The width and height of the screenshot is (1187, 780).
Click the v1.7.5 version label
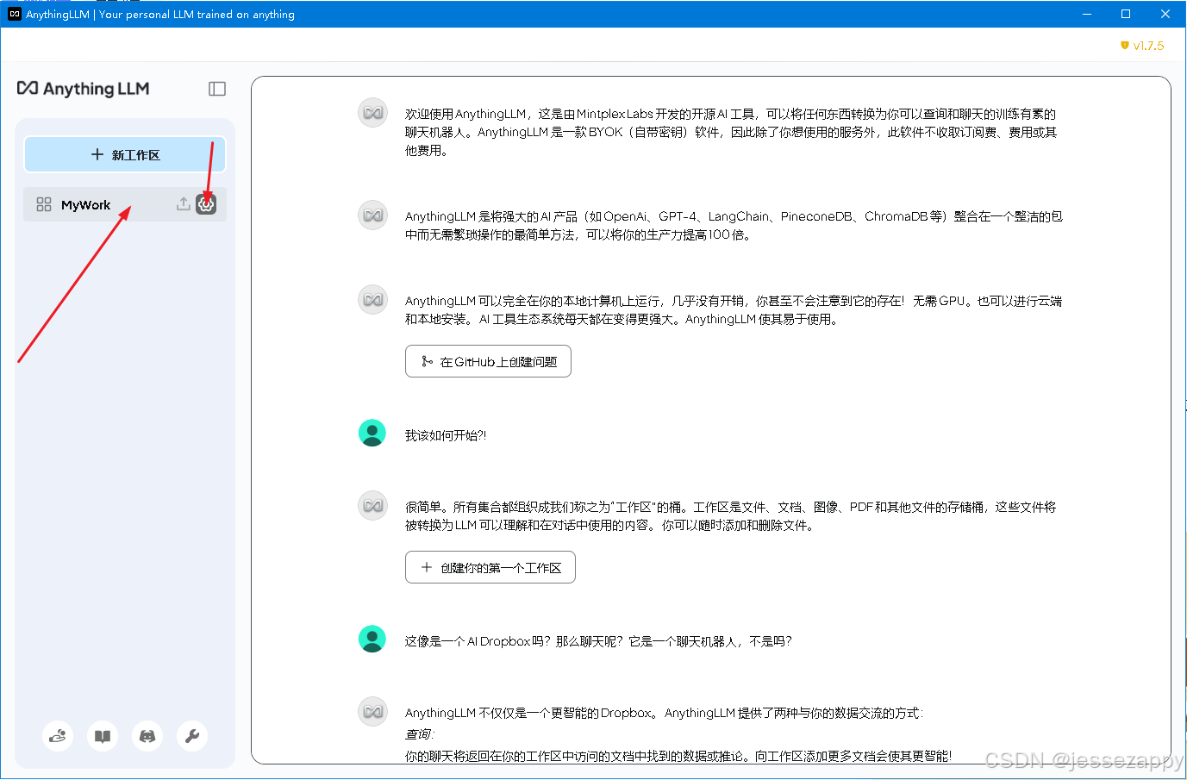(1148, 46)
